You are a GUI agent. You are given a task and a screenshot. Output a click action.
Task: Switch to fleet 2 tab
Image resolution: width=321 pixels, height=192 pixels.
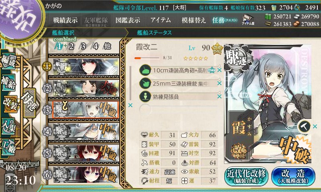click(x=71, y=46)
